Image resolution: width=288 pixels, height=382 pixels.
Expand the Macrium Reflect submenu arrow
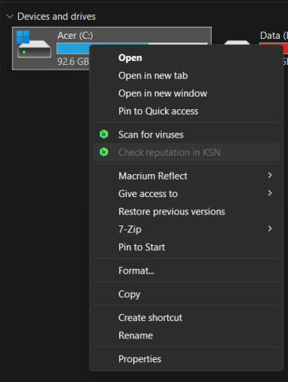[x=270, y=175]
